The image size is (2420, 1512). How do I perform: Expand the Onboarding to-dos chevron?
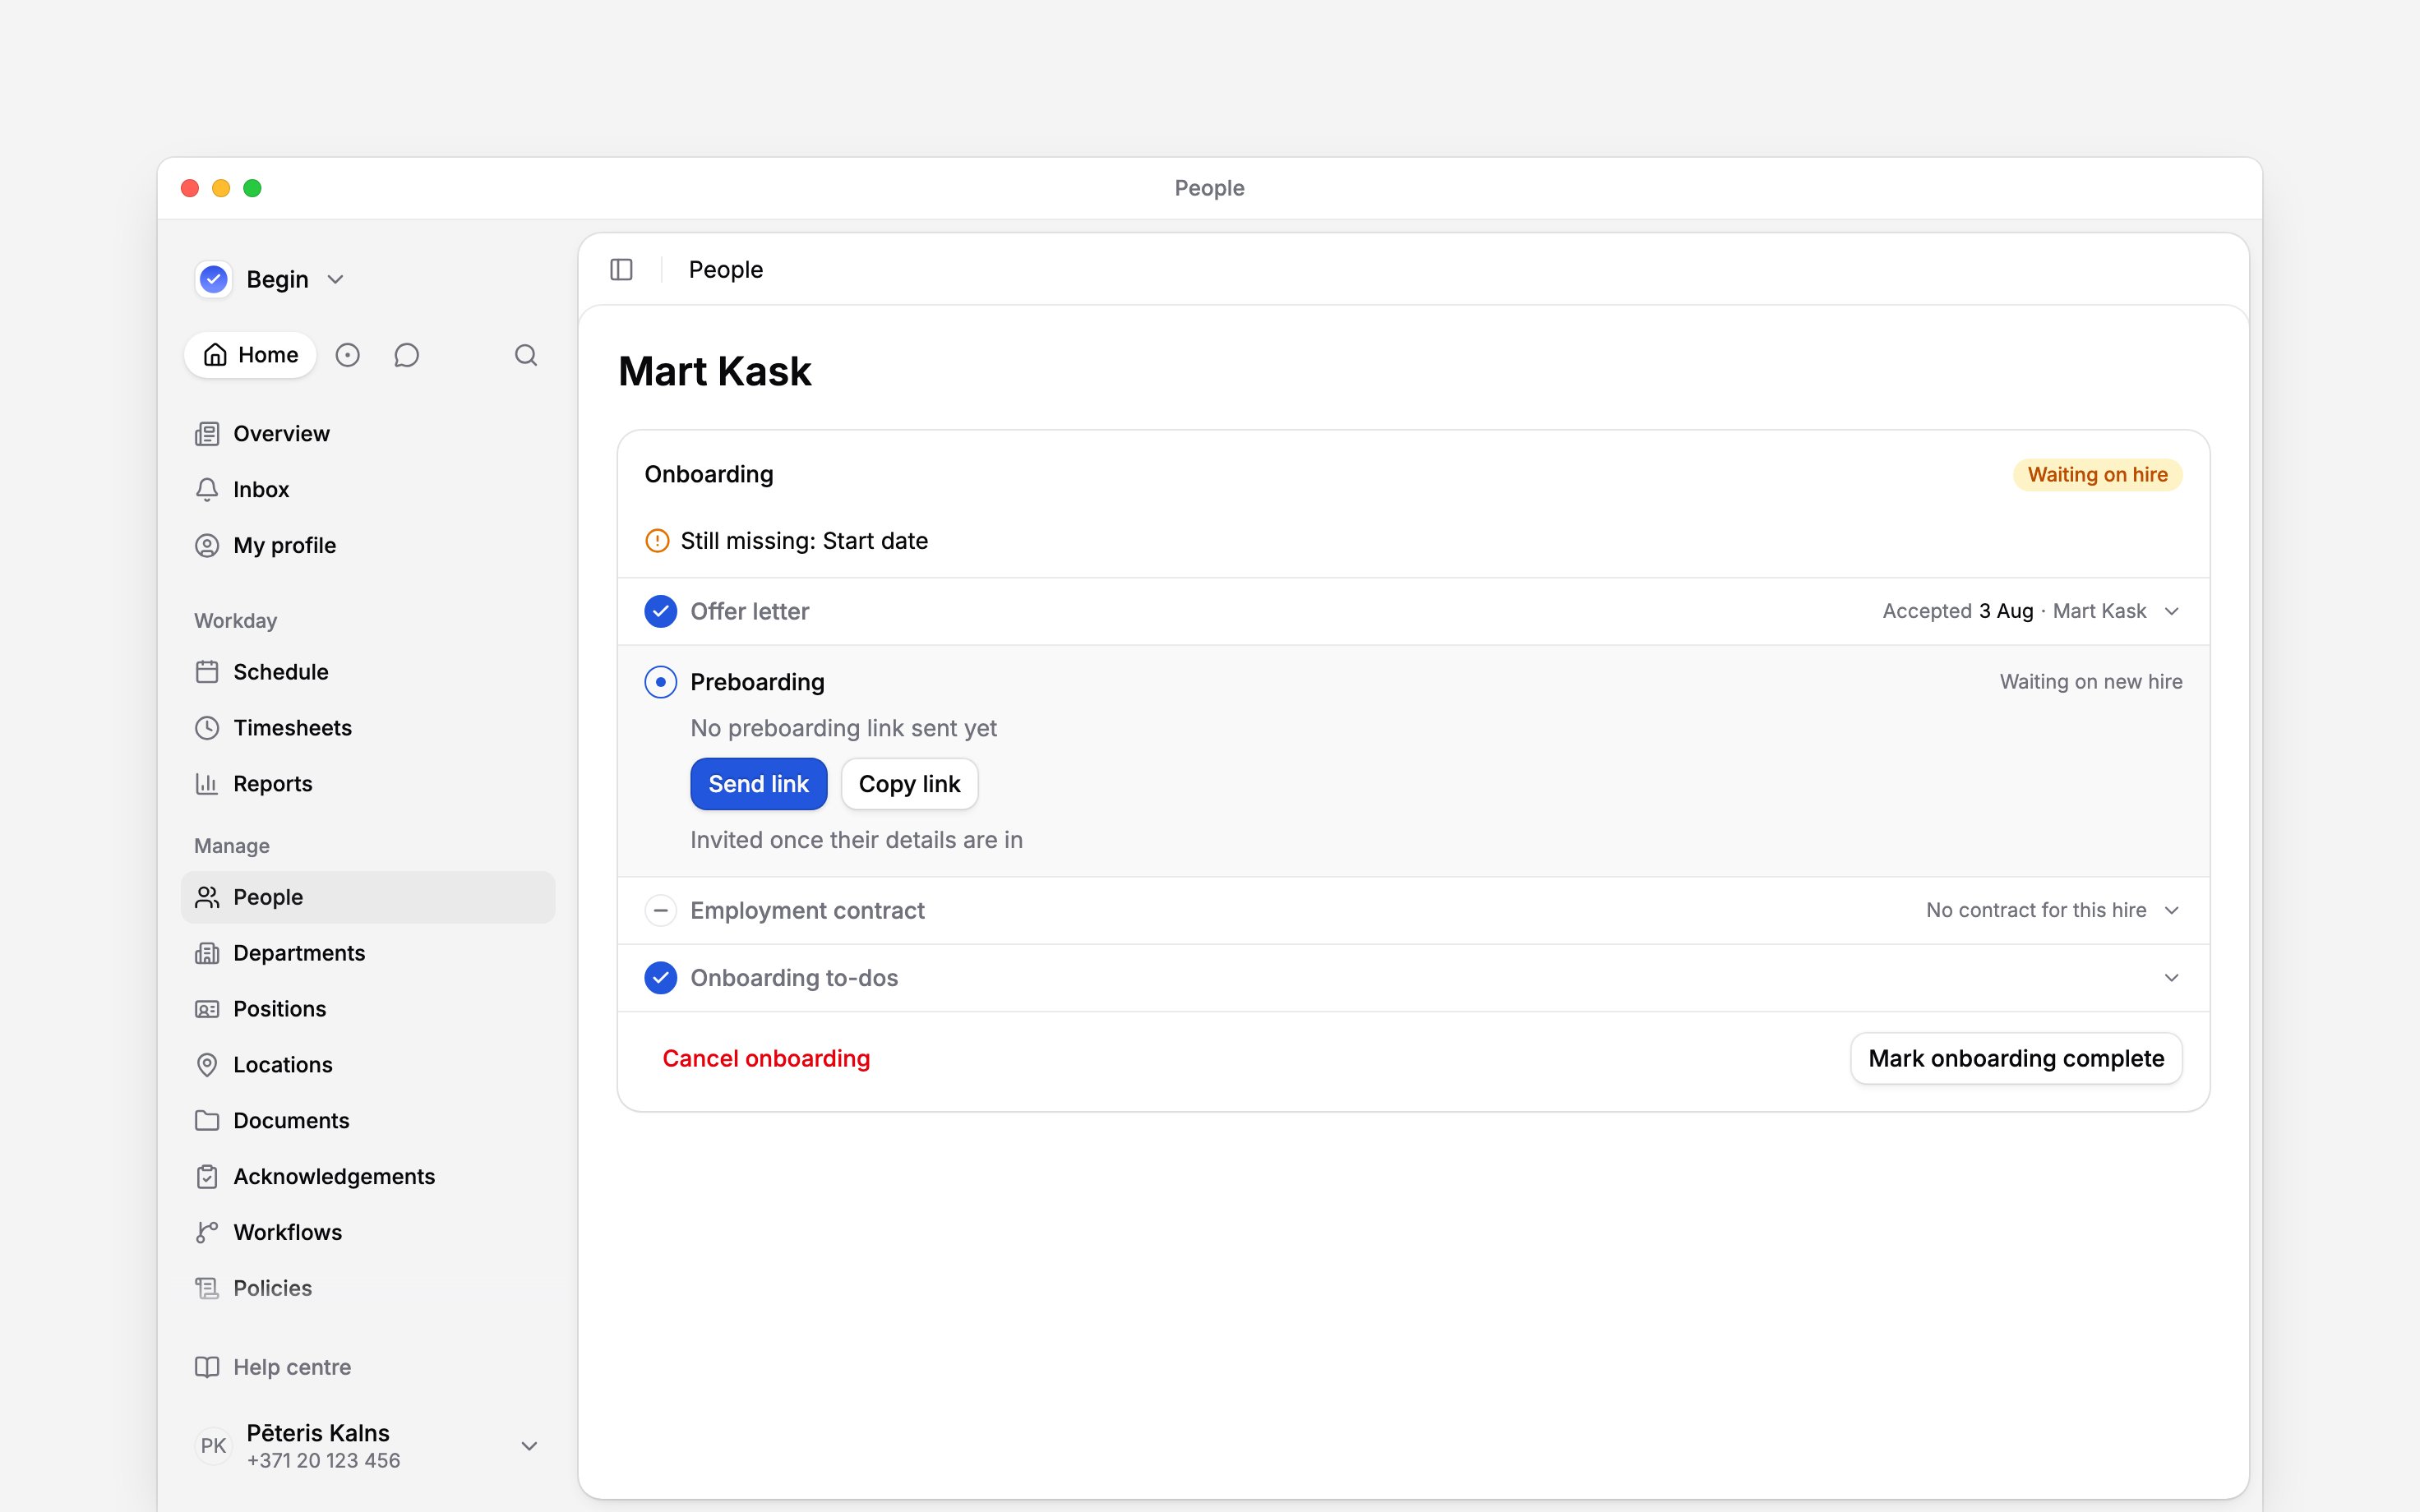pos(2172,978)
